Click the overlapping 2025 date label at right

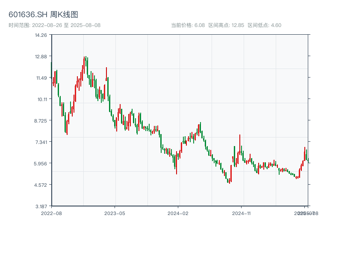[x=305, y=213]
